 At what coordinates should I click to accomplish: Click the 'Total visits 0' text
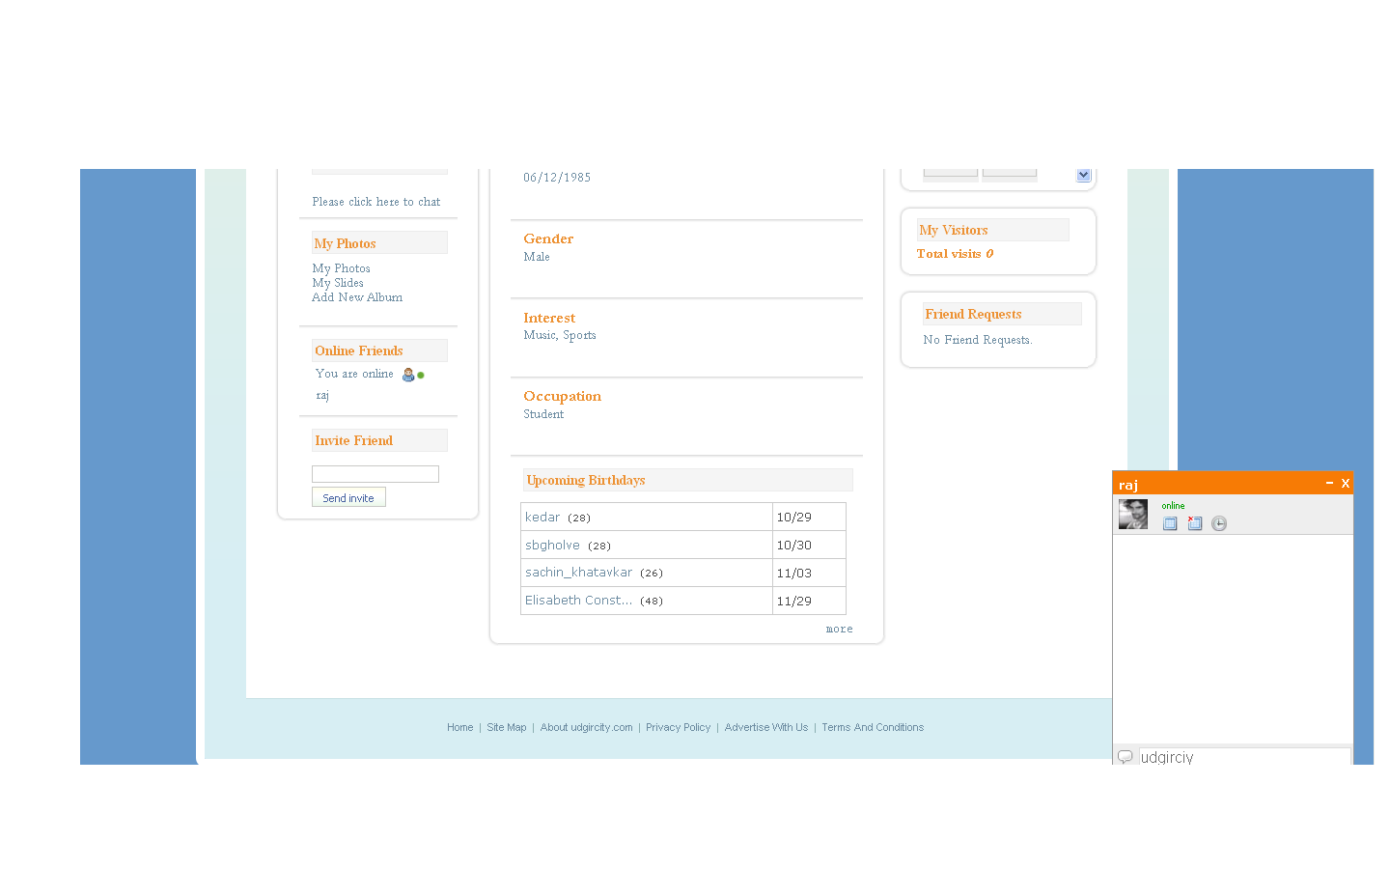pyautogui.click(x=955, y=254)
